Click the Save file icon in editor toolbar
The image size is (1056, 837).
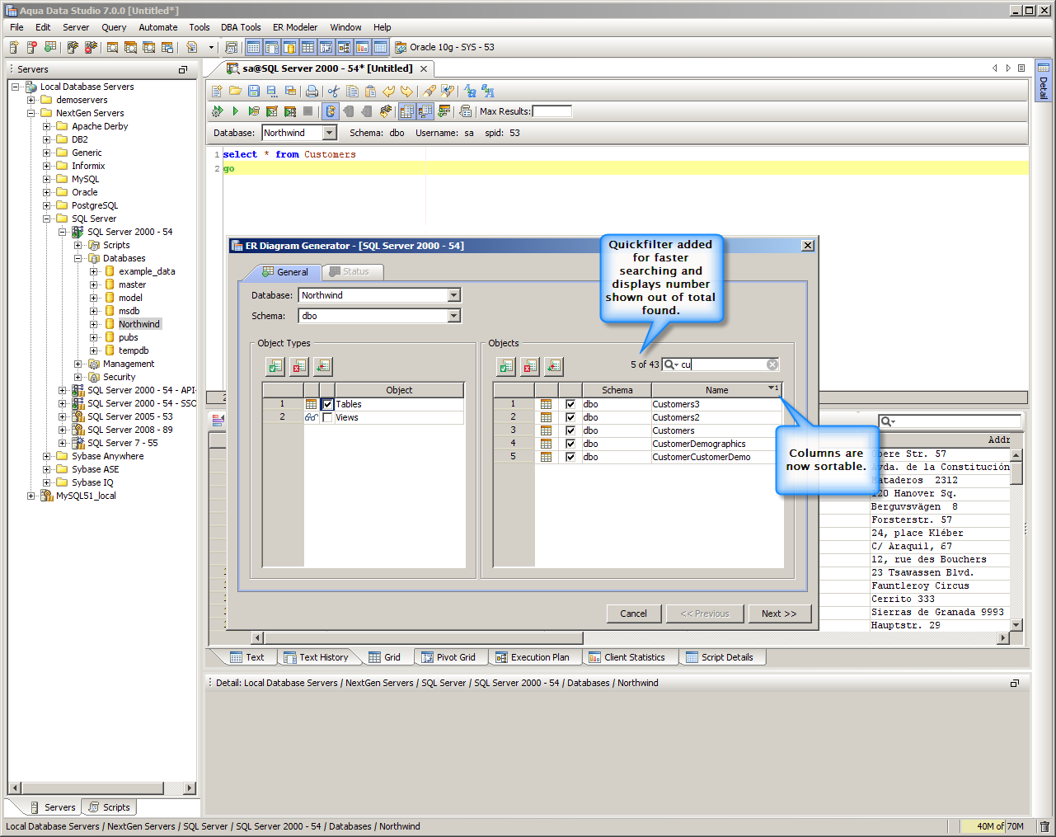(x=254, y=92)
